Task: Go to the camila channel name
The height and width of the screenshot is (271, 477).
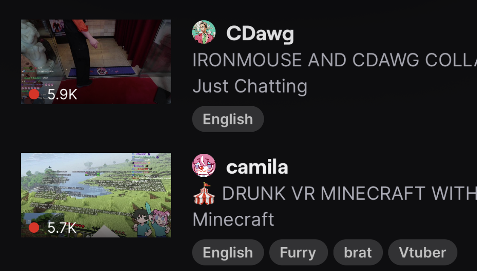Action: click(x=257, y=167)
